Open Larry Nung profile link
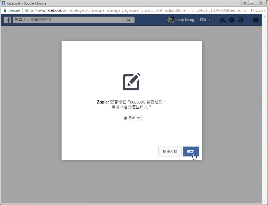268x205 pixels. [185, 20]
